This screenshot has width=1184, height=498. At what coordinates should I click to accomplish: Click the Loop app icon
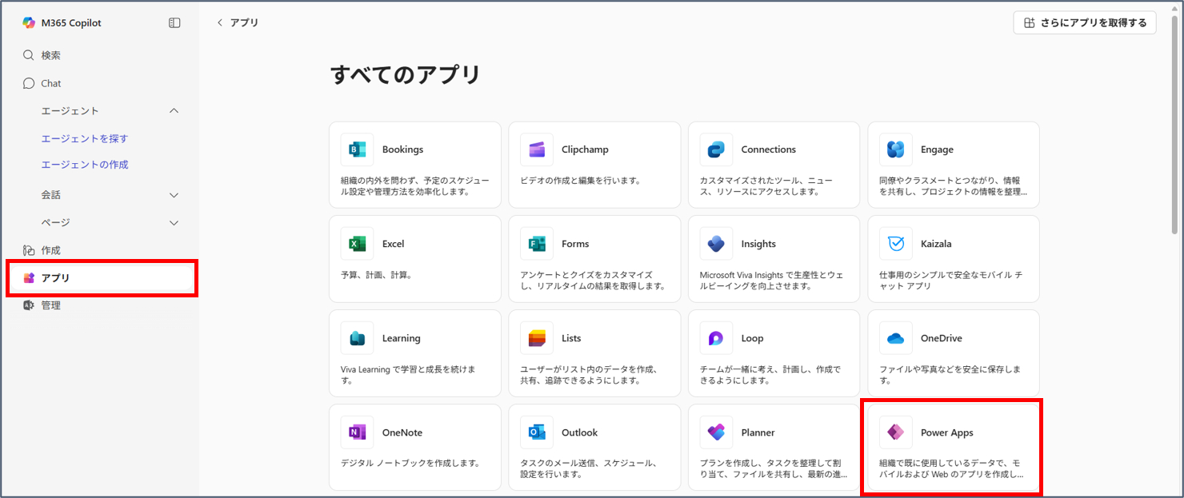pyautogui.click(x=716, y=338)
